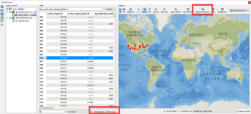
Task: Click the Columns... button
Action: click(x=110, y=9)
